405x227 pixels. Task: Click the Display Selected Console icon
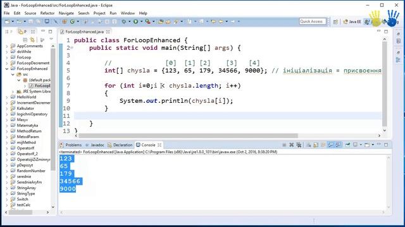coord(355,145)
